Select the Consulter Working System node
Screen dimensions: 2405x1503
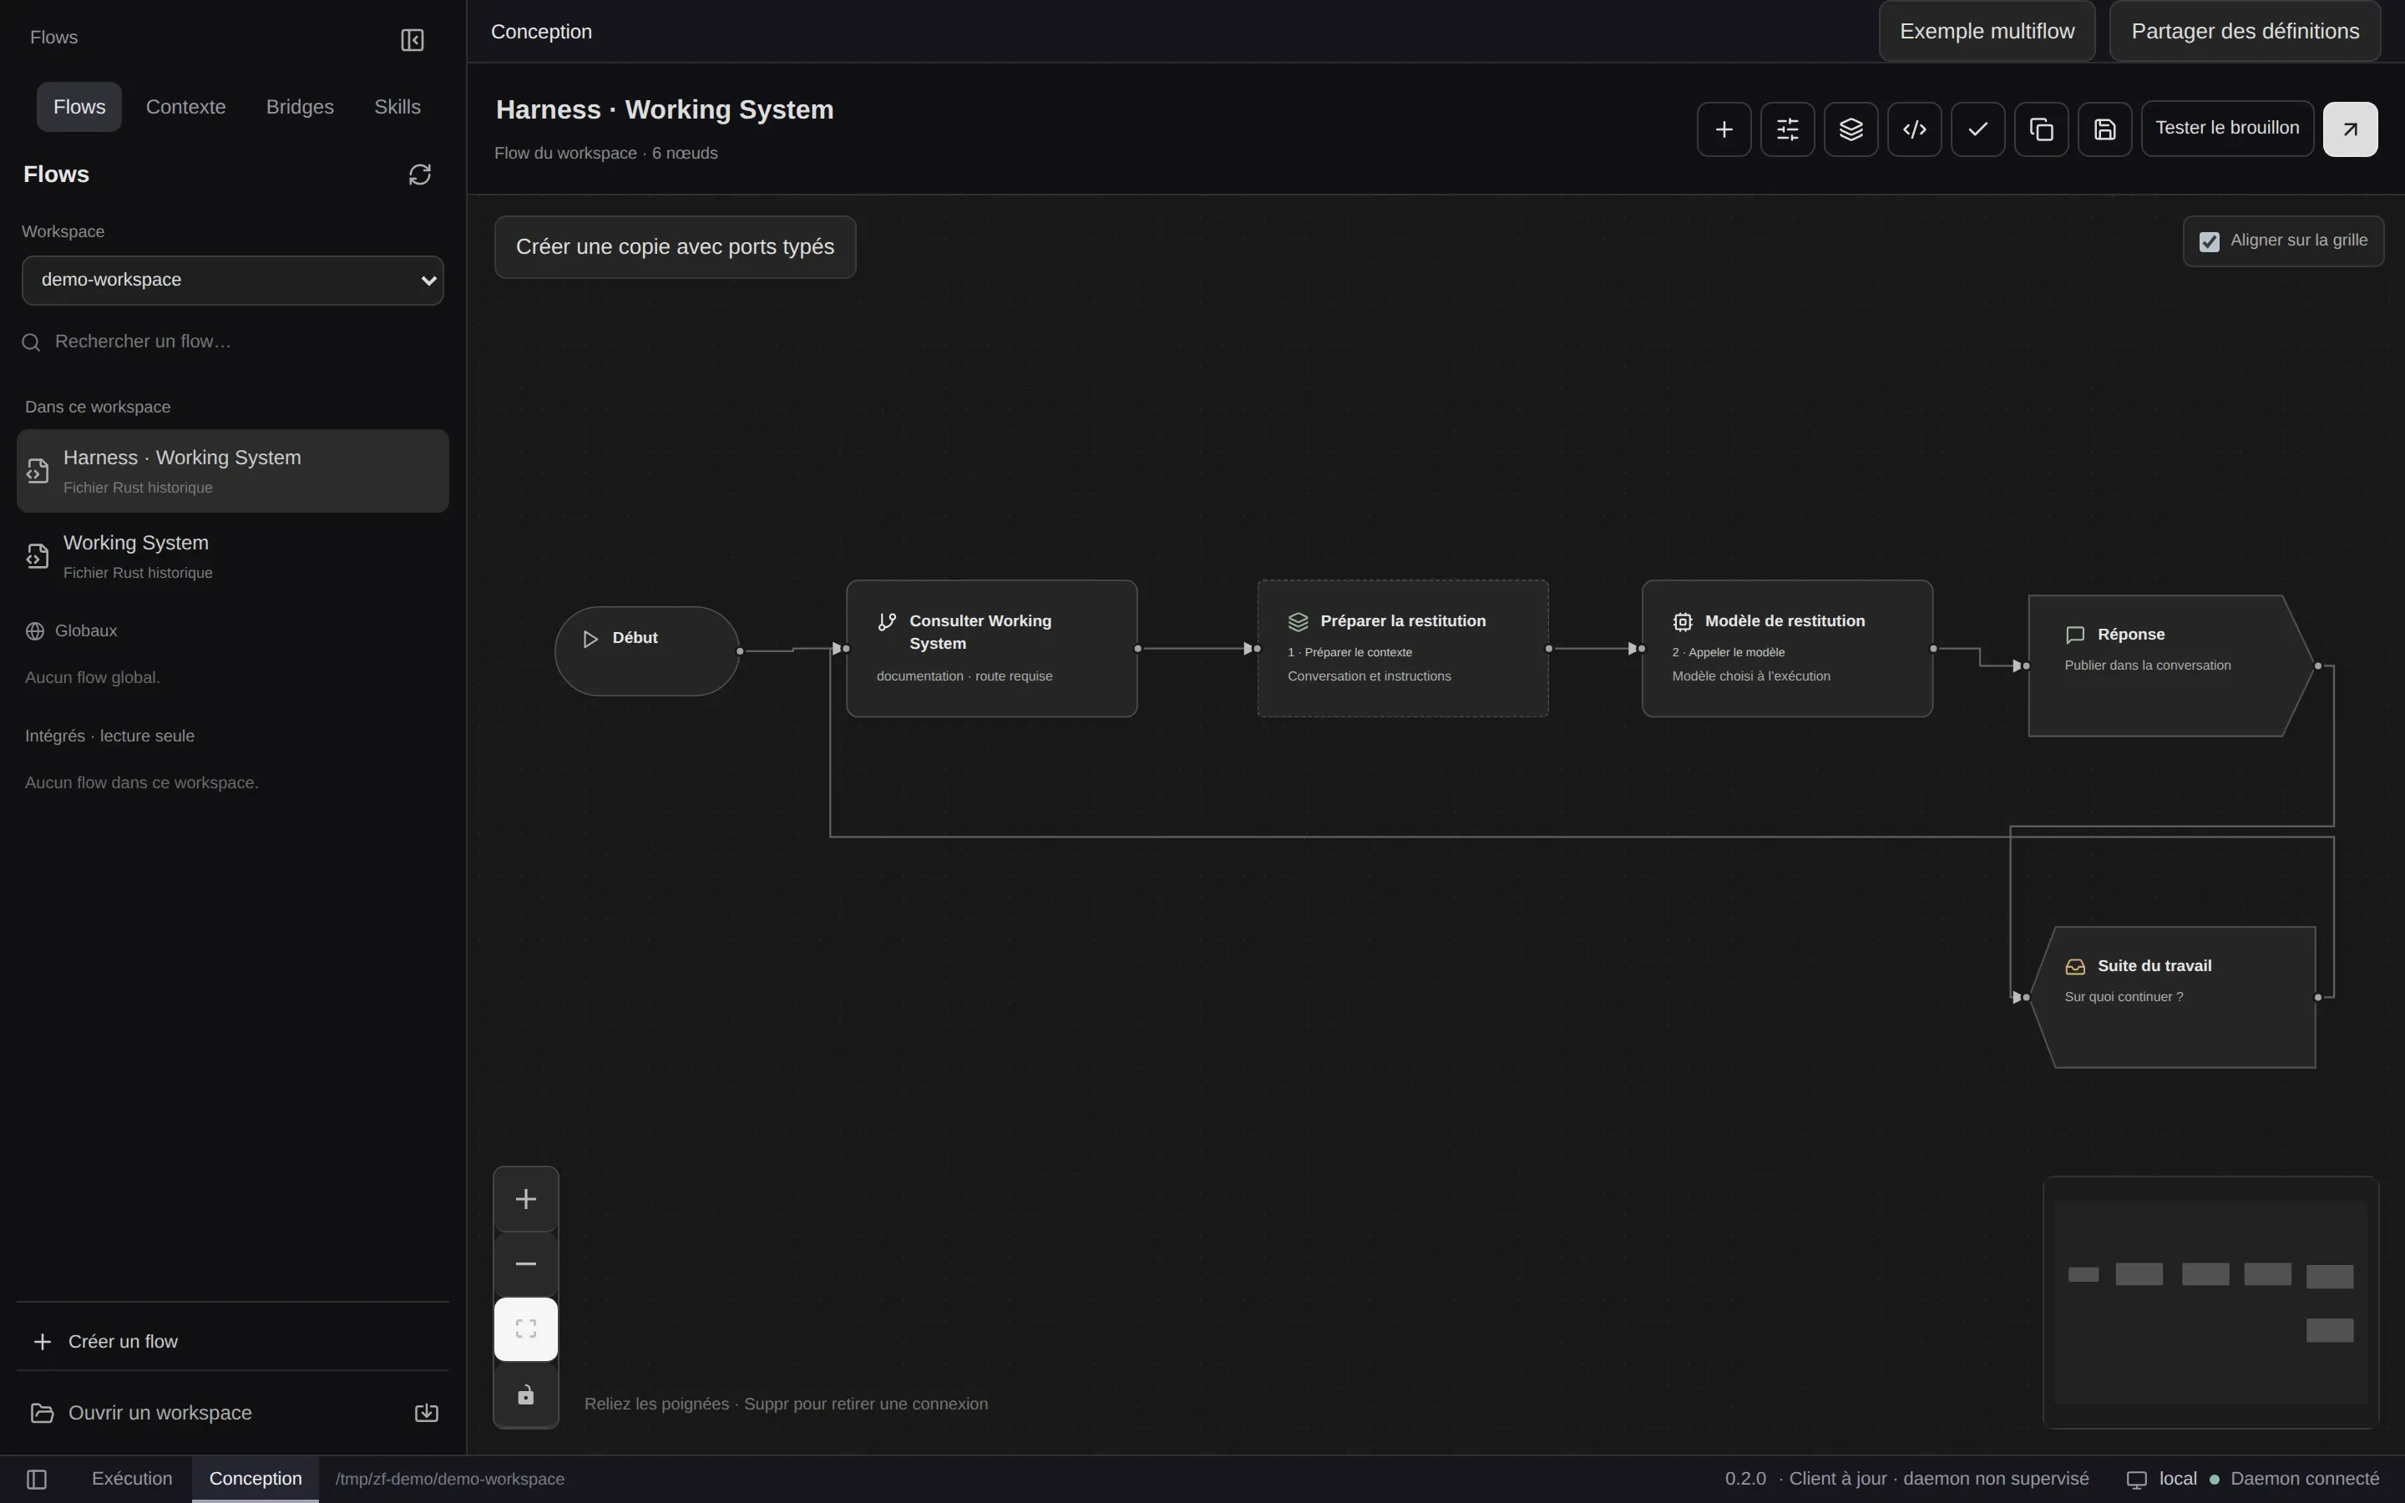(x=992, y=648)
